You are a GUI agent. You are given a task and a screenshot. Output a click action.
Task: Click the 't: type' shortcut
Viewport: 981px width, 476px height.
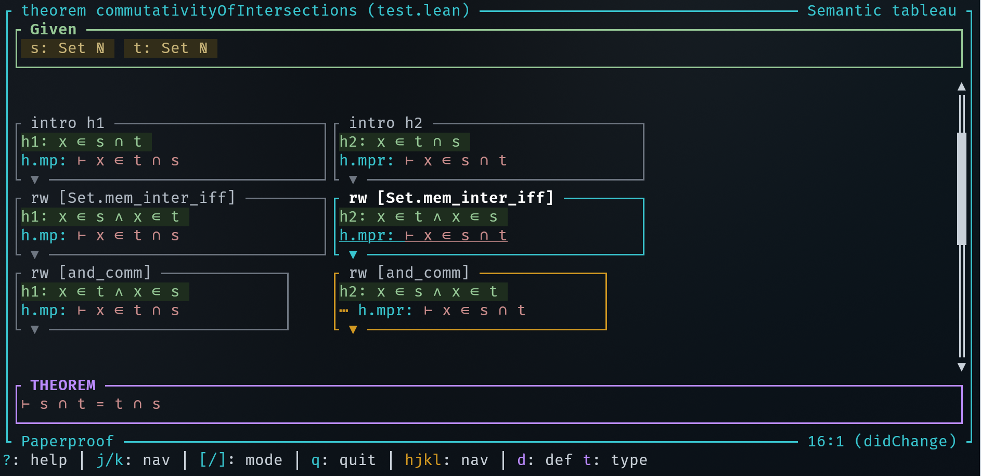tap(615, 460)
